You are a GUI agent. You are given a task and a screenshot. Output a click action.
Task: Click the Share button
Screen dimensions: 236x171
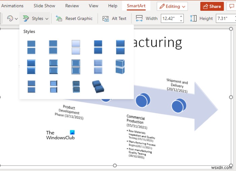pyautogui.click(x=212, y=6)
